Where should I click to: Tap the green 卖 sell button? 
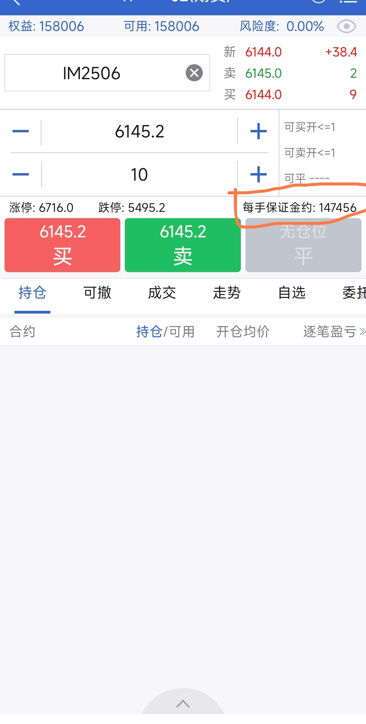(x=183, y=245)
